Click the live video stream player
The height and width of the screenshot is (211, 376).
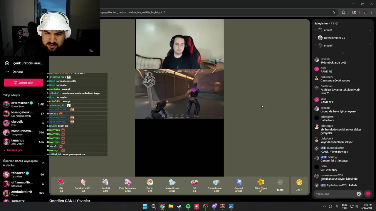[179, 98]
